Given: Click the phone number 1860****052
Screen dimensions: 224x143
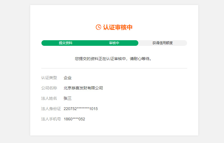Looking at the screenshot, I should (x=74, y=119).
